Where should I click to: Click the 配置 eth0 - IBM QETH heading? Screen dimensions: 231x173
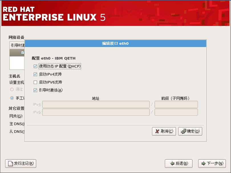tap(54, 58)
